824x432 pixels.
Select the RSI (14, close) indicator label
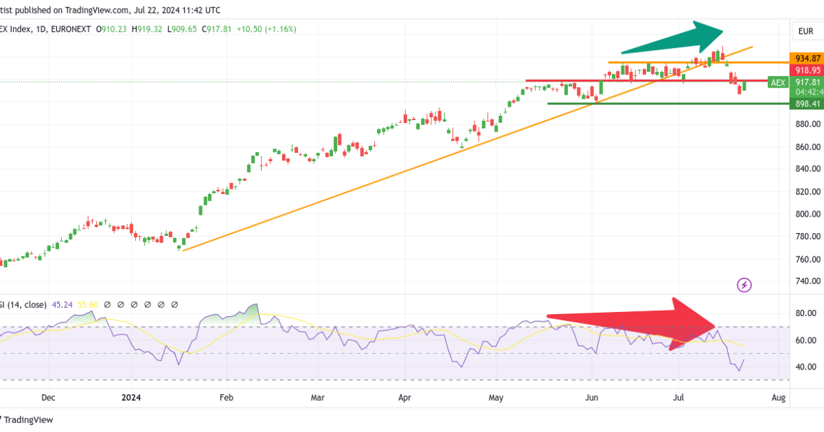24,304
